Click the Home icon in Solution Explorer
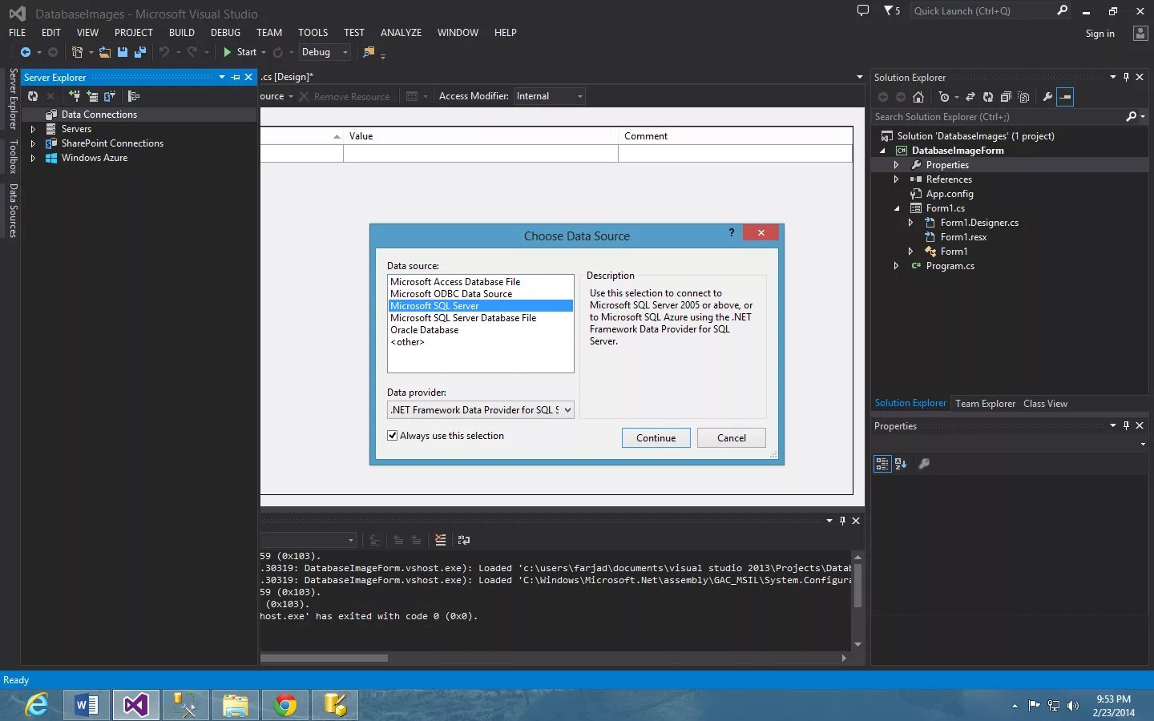This screenshot has height=721, width=1154. (918, 97)
